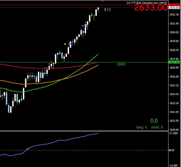Image resolution: width=181 pixels, height=167 pixels.
Task: Select the green DR61 level label
Action: coord(121,64)
